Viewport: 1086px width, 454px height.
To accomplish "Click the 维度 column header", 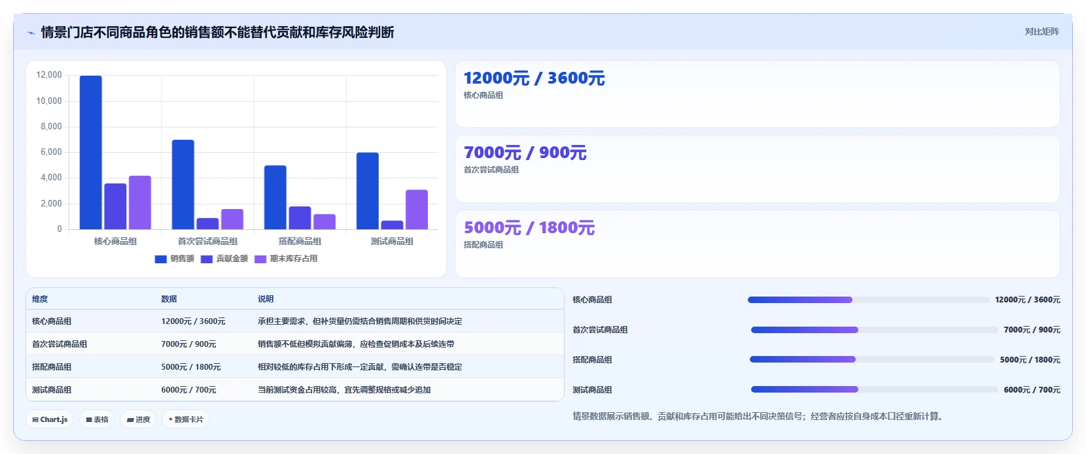I will pyautogui.click(x=40, y=299).
